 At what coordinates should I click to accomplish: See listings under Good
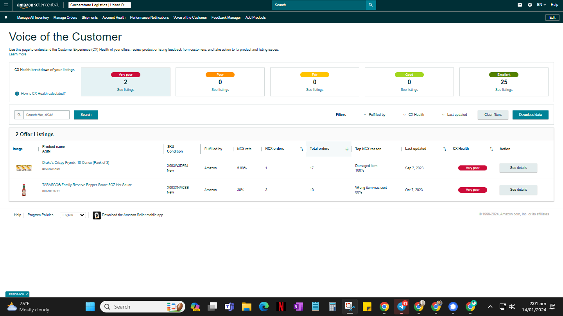click(x=409, y=90)
